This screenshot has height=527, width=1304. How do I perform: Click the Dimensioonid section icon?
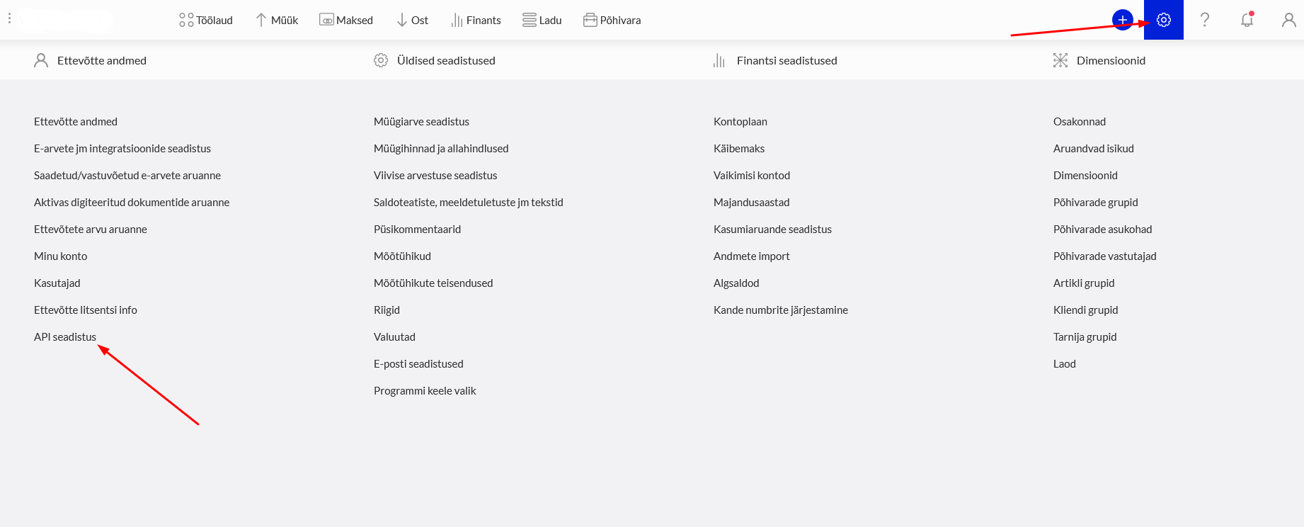[1060, 60]
